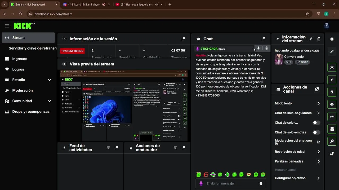Click the Spanish language tag
Image resolution: width=339 pixels, height=190 pixels.
(302, 62)
